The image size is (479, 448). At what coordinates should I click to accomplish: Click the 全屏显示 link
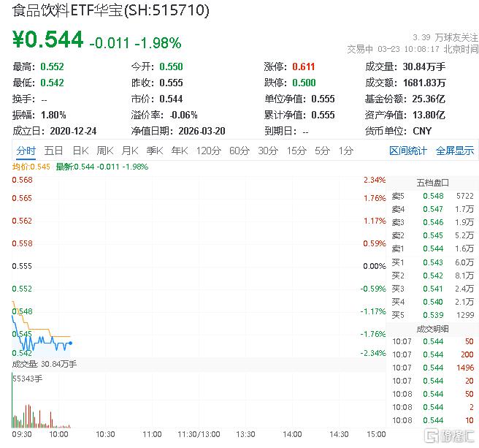pyautogui.click(x=455, y=151)
